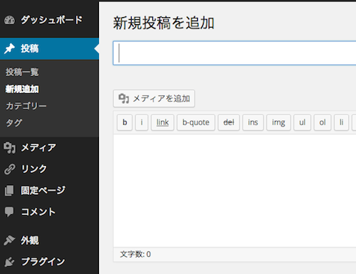
Task: Open プラグイン menu item
Action: tap(49, 262)
